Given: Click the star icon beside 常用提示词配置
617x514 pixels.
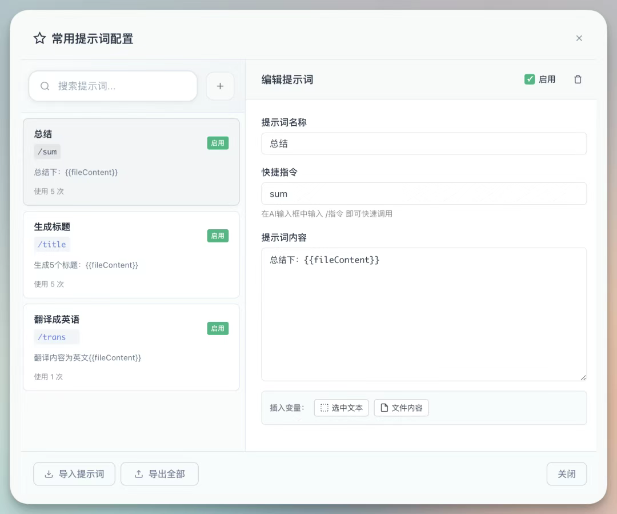Looking at the screenshot, I should (x=39, y=38).
